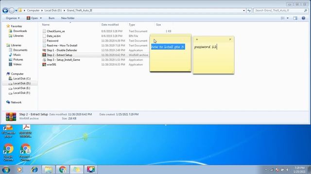Image resolution: width=311 pixels, height=174 pixels.
Task: Select Step 2 - Extract Setup archive
Action: (x=59, y=55)
